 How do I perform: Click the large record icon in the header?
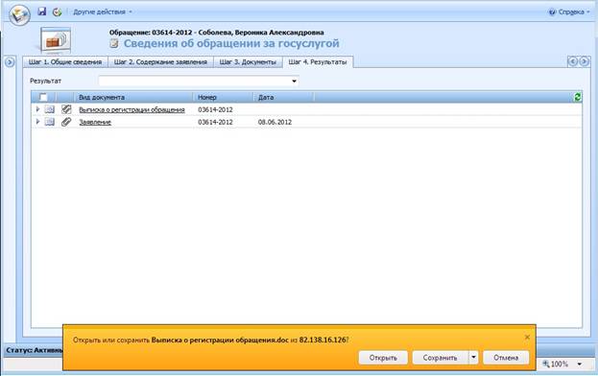point(56,40)
